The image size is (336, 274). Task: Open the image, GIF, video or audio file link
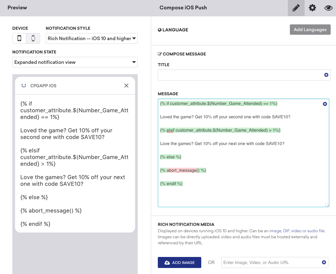[x=297, y=231]
